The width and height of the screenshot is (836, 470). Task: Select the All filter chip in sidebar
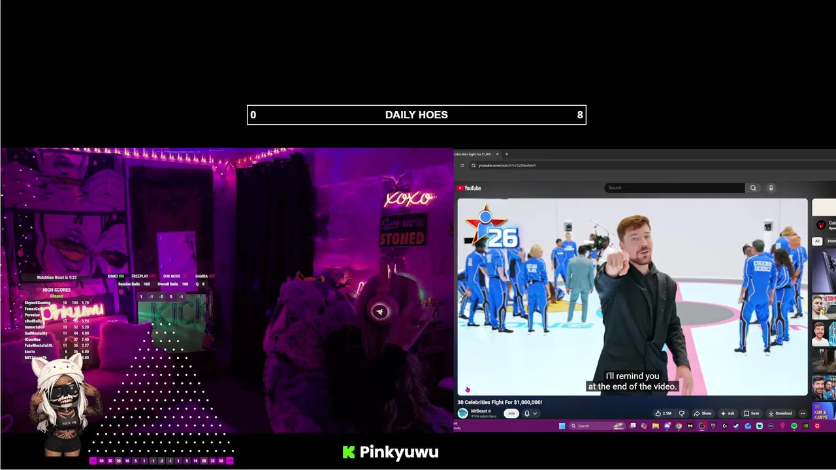[x=816, y=242]
